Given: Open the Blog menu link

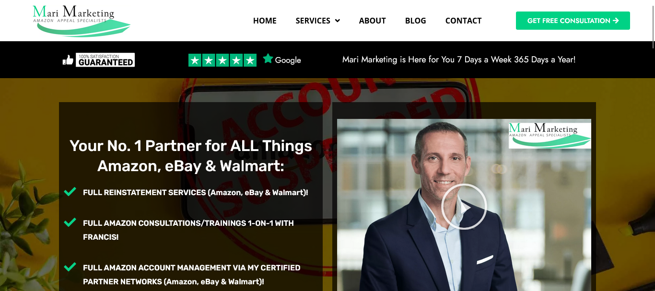Looking at the screenshot, I should pyautogui.click(x=416, y=21).
